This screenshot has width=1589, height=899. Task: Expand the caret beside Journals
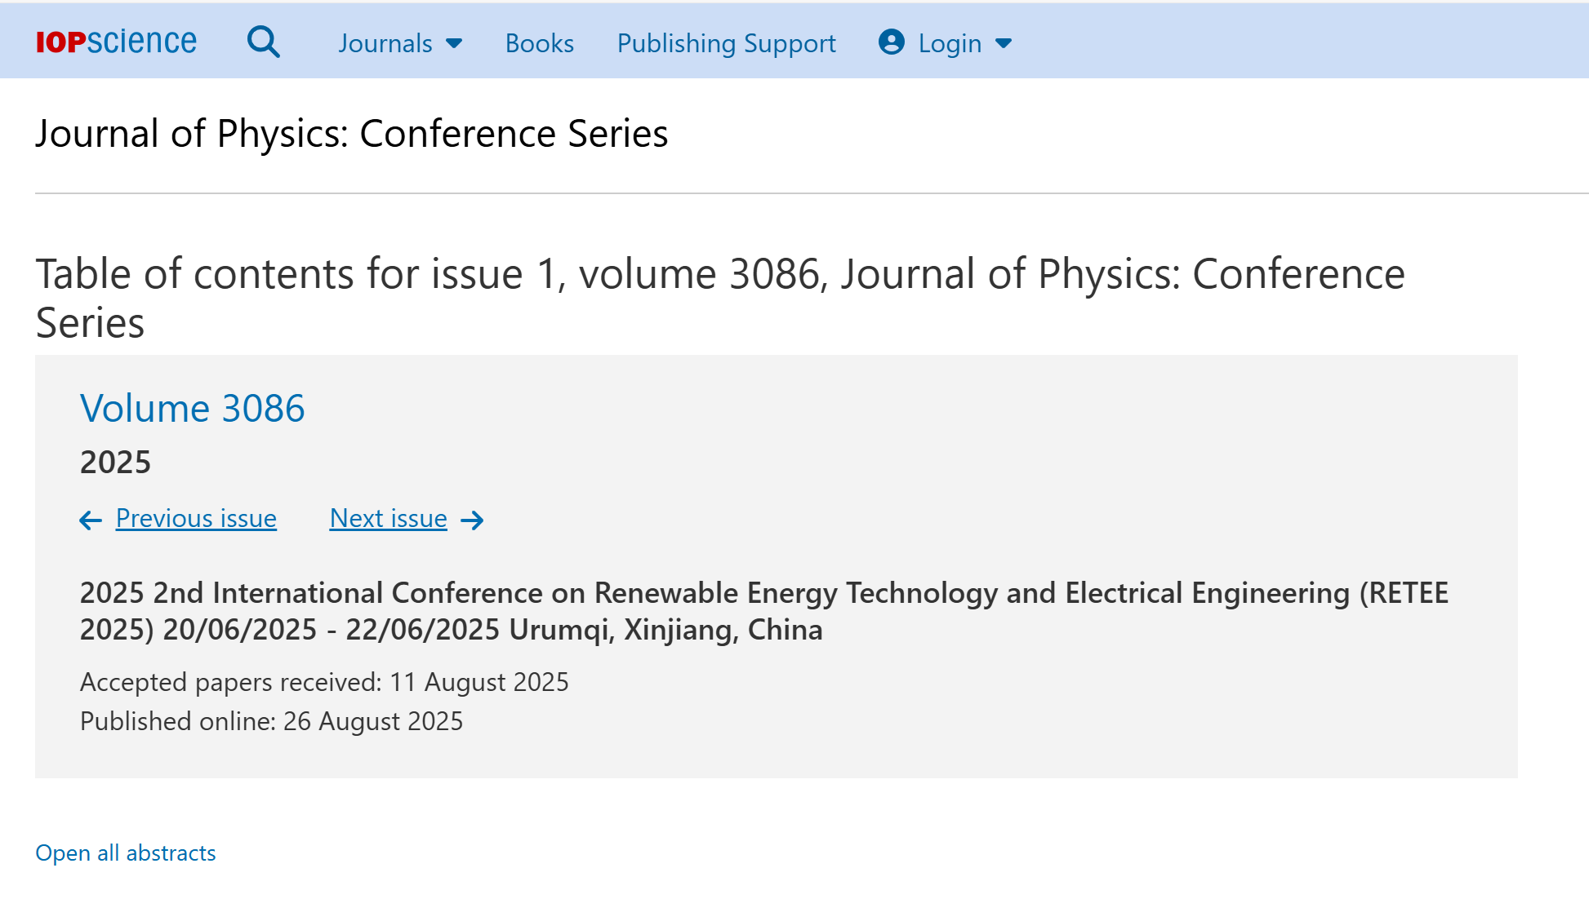[455, 43]
